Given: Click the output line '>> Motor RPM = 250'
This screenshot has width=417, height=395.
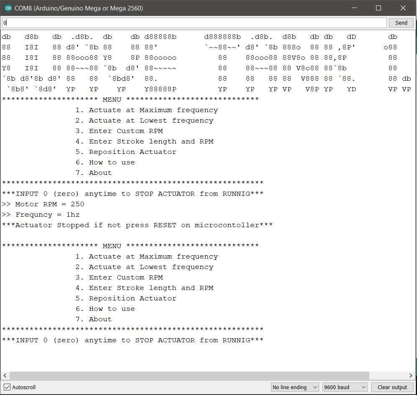Looking at the screenshot, I should coord(43,204).
